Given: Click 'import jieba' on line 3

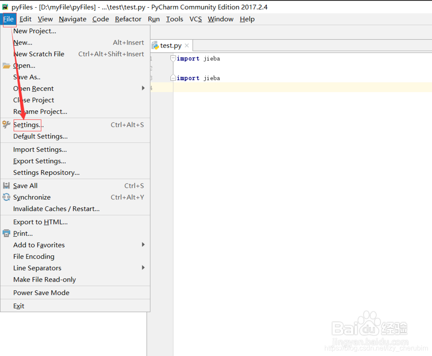Looking at the screenshot, I should coord(198,78).
